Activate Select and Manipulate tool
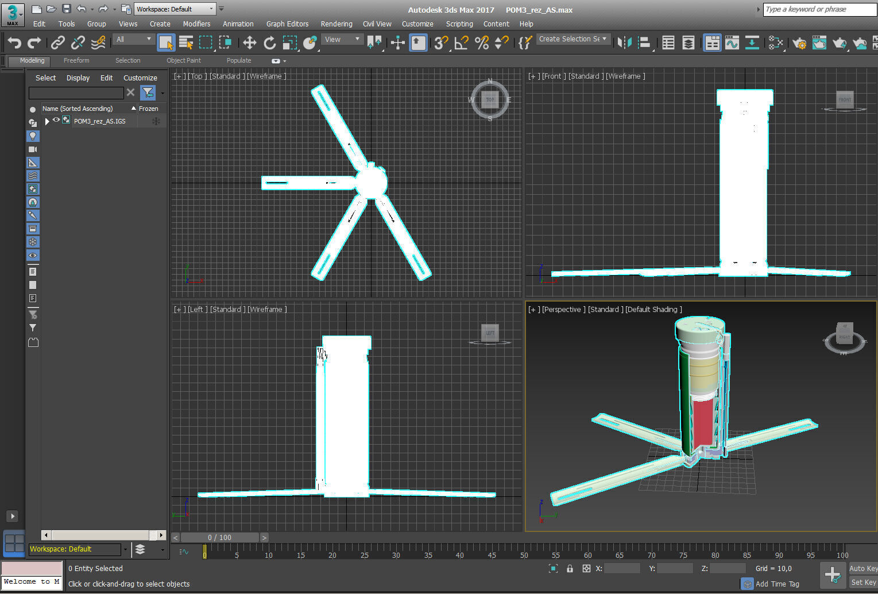The image size is (878, 594). click(x=397, y=43)
